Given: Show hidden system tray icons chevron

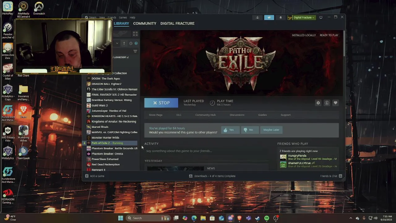Looking at the screenshot, I should click(x=351, y=218).
